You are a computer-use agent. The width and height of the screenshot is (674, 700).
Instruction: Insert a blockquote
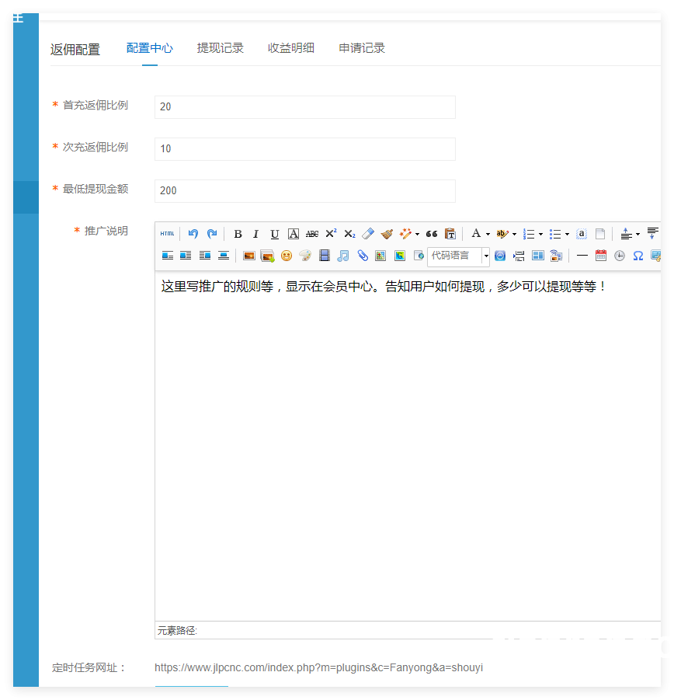(x=431, y=234)
